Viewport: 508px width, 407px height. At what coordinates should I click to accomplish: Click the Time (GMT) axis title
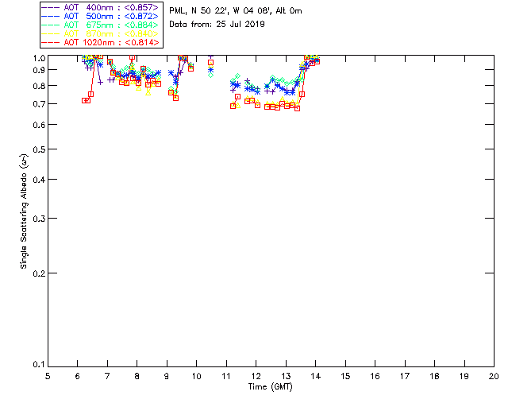(270, 387)
